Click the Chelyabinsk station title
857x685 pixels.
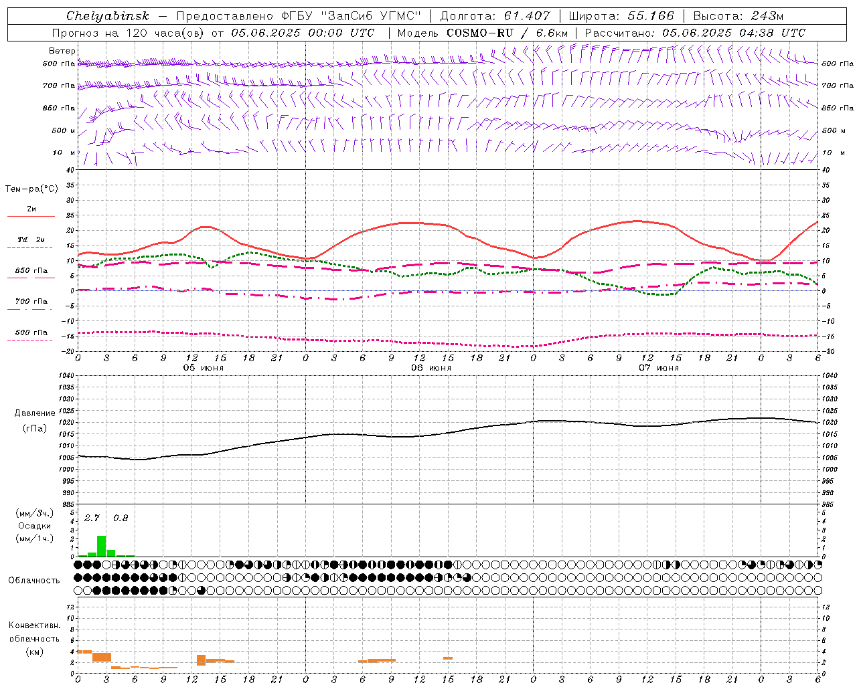pyautogui.click(x=108, y=16)
